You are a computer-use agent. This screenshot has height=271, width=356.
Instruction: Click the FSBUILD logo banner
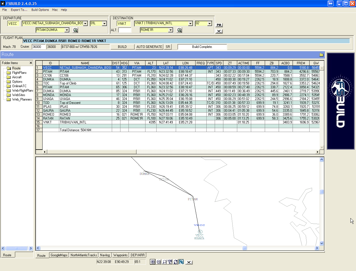tap(341, 101)
